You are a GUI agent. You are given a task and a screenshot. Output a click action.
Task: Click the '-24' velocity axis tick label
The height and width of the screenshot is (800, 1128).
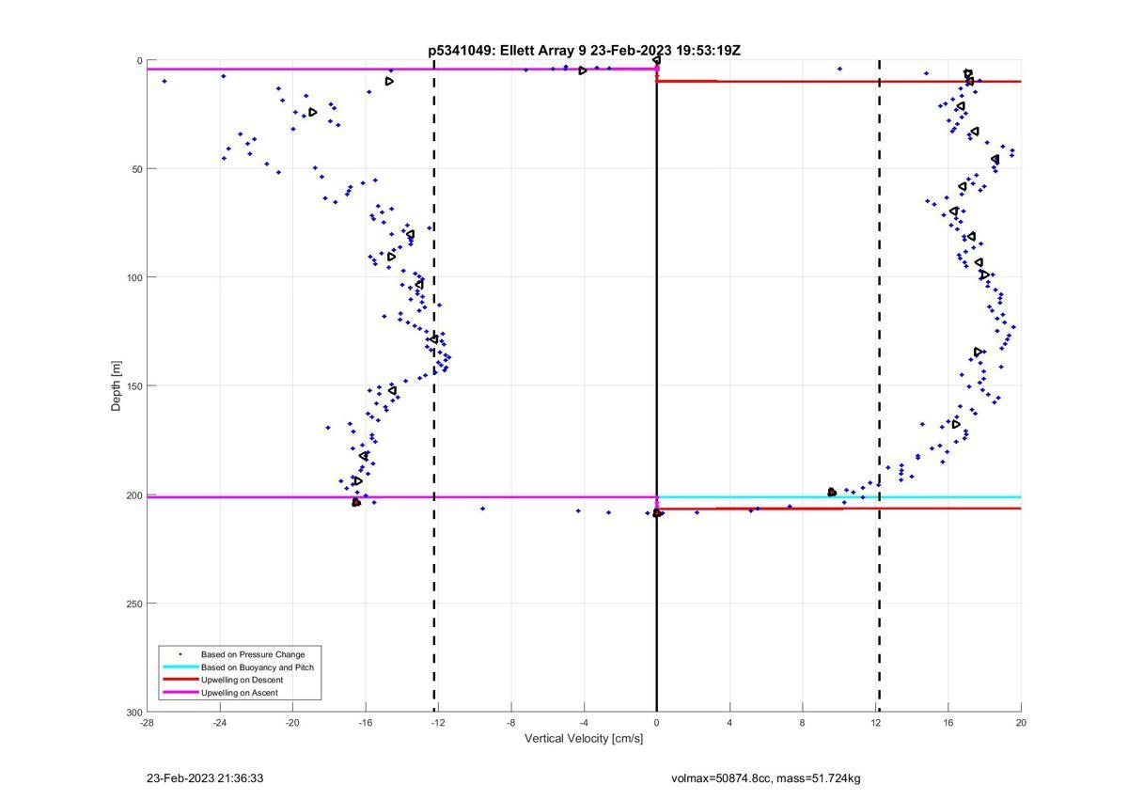click(219, 723)
